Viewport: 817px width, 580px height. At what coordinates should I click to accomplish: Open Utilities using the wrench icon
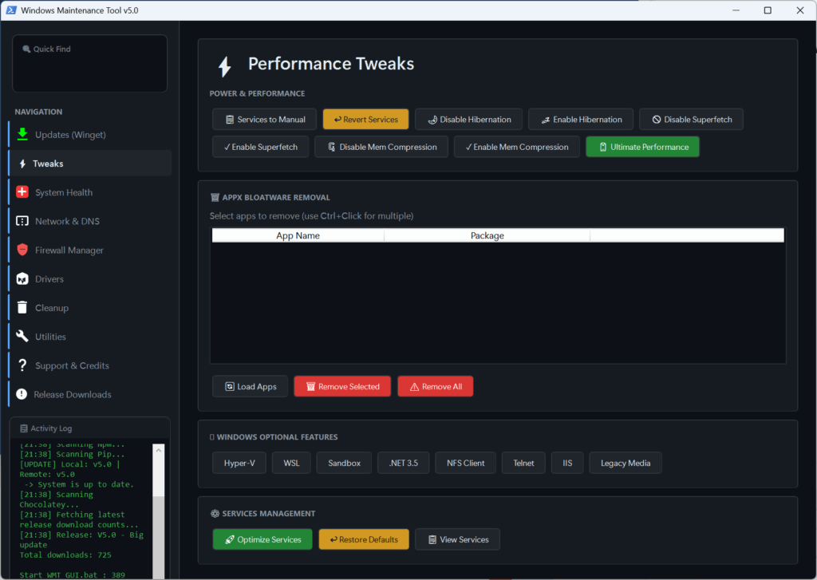tap(21, 336)
